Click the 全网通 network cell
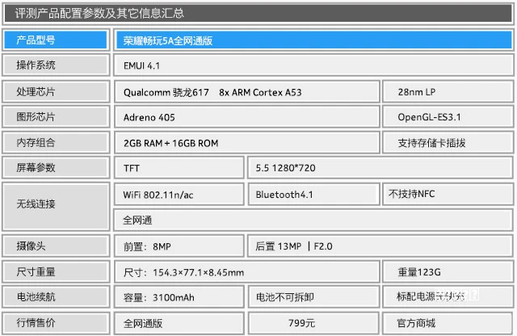Screen dimensions: 517x336 click(313, 220)
